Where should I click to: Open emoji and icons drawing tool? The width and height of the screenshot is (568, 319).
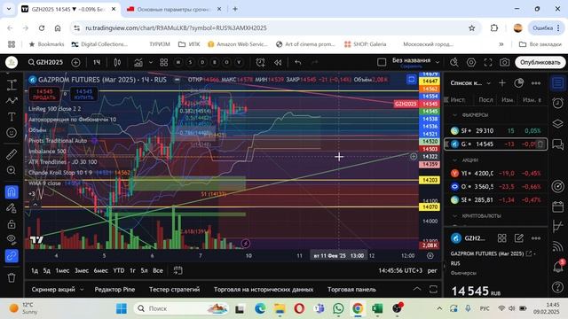tap(12, 133)
